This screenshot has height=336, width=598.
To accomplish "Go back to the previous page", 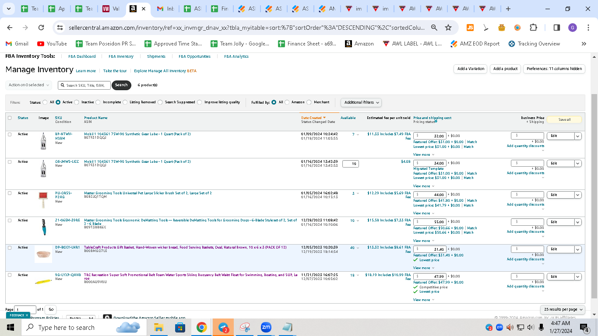I will click(x=10, y=28).
